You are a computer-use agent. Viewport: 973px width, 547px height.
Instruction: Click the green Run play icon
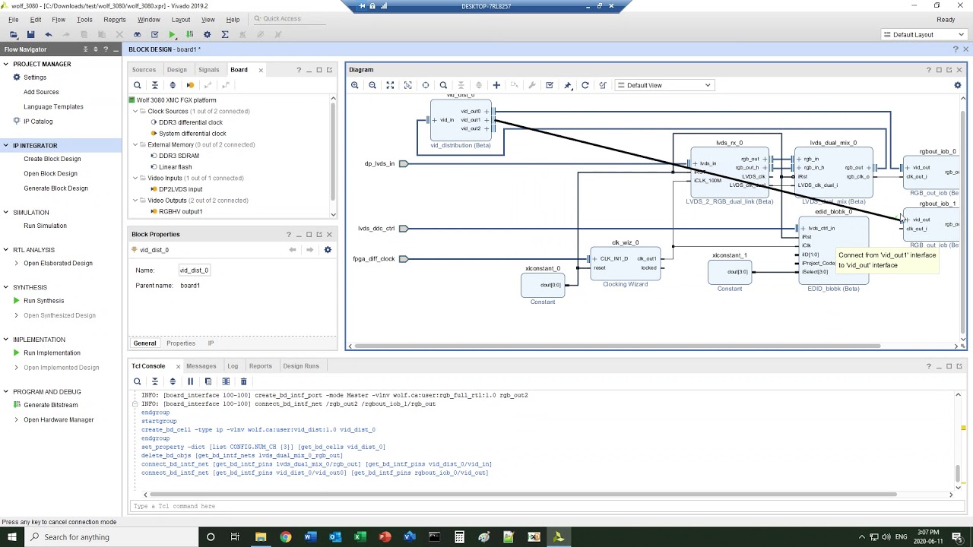coord(173,34)
